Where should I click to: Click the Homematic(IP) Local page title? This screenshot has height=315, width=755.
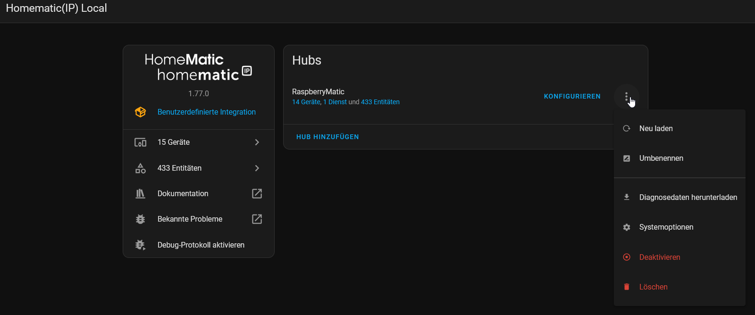56,8
